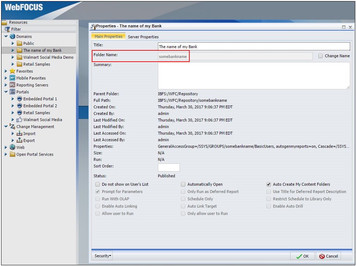The height and width of the screenshot is (266, 356).
Task: Select Embedded Portal 2 tree item
Action: click(40, 105)
